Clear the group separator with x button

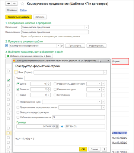point(103,90)
